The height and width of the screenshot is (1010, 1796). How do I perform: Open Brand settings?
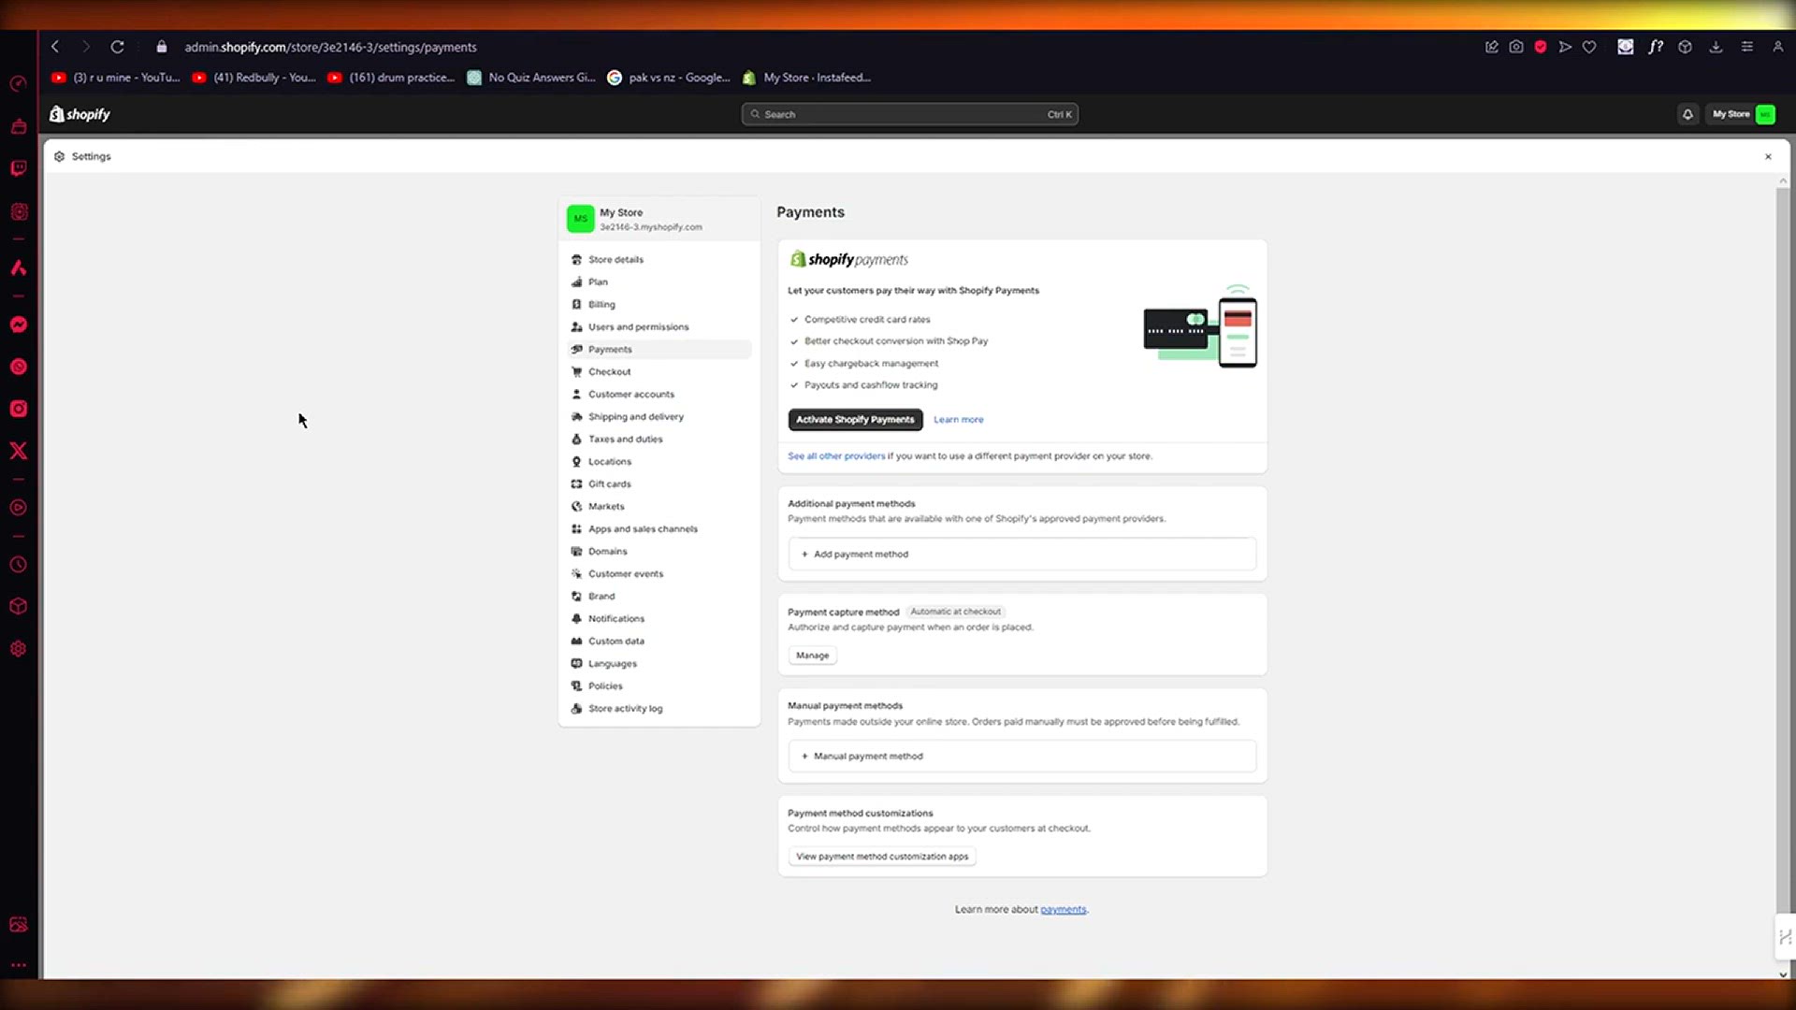click(x=659, y=597)
